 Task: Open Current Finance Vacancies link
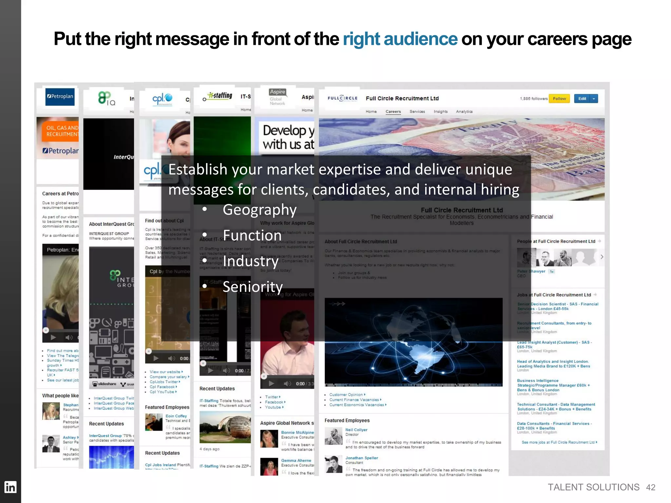point(355,400)
